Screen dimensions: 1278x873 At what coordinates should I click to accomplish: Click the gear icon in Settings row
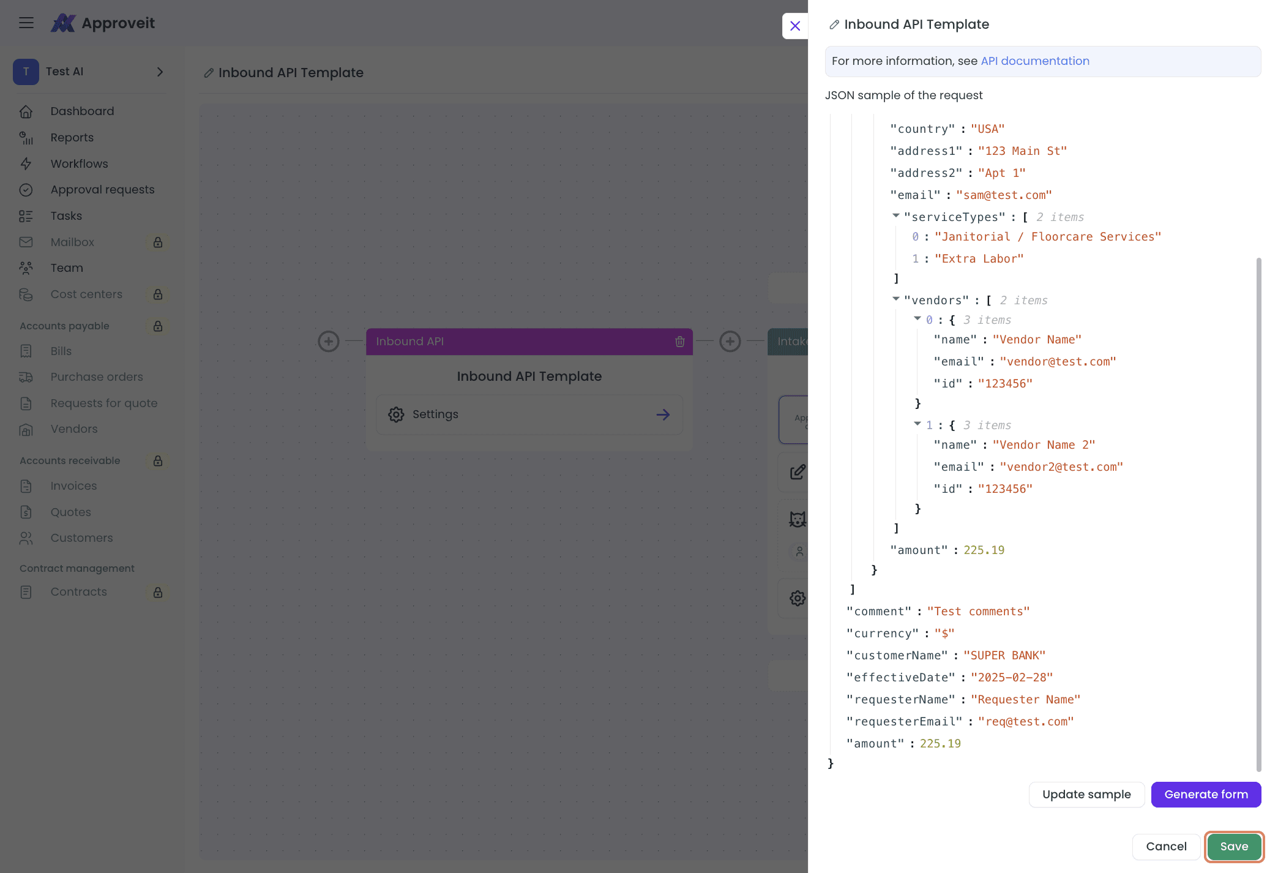tap(396, 414)
